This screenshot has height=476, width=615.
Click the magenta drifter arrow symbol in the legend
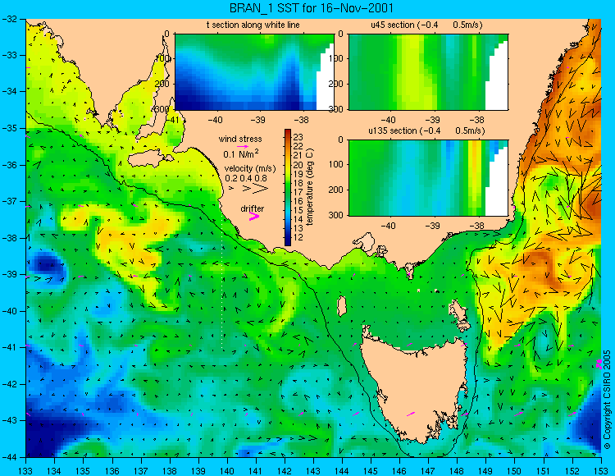tap(254, 216)
